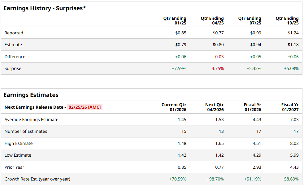Image resolution: width=304 pixels, height=187 pixels.
Task: Click the -0.03 difference value
Action: (219, 57)
